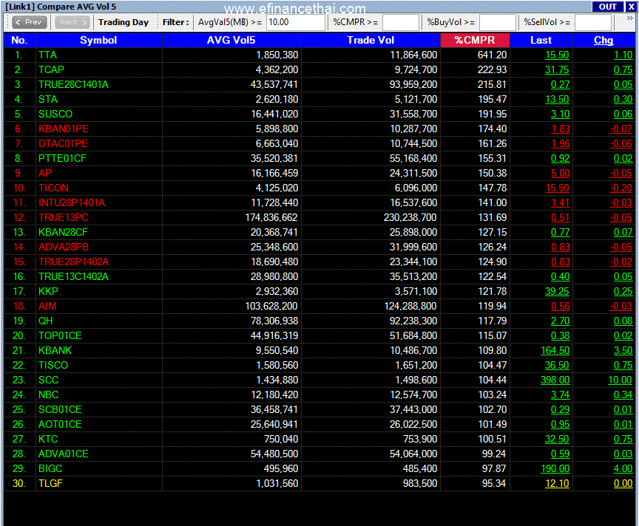Sort by the No. column header

(x=19, y=41)
